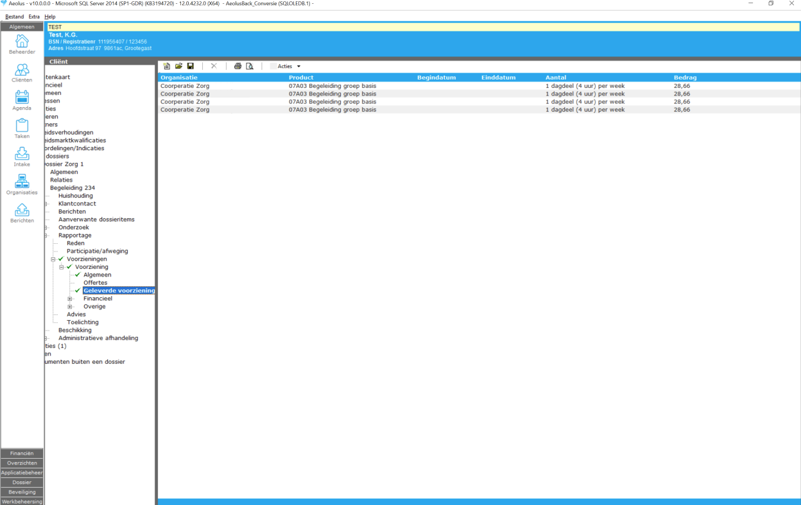801x505 pixels.
Task: Click the save floppy disk icon
Action: pos(191,66)
